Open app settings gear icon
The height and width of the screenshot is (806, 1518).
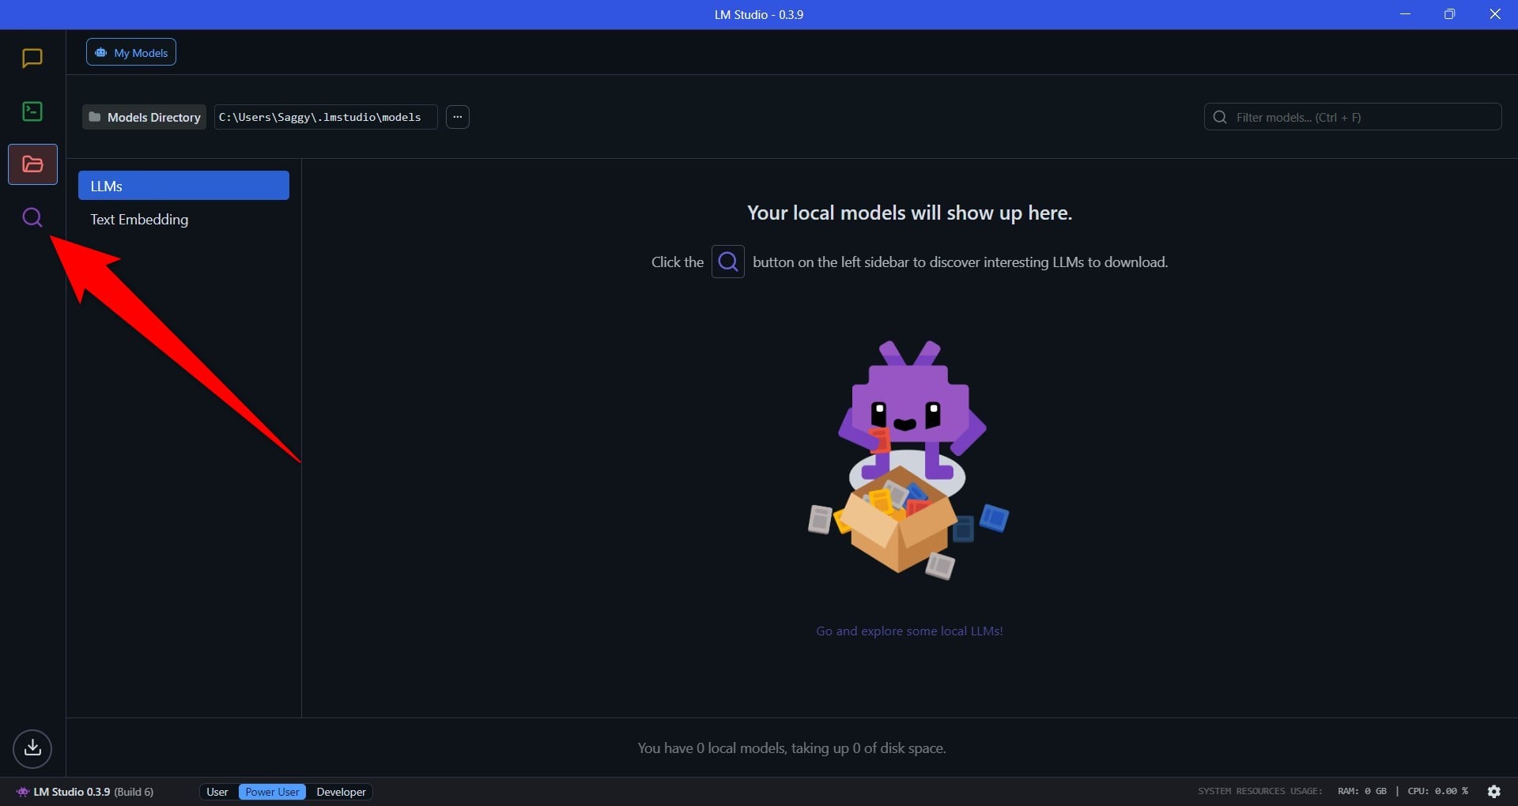(1493, 791)
